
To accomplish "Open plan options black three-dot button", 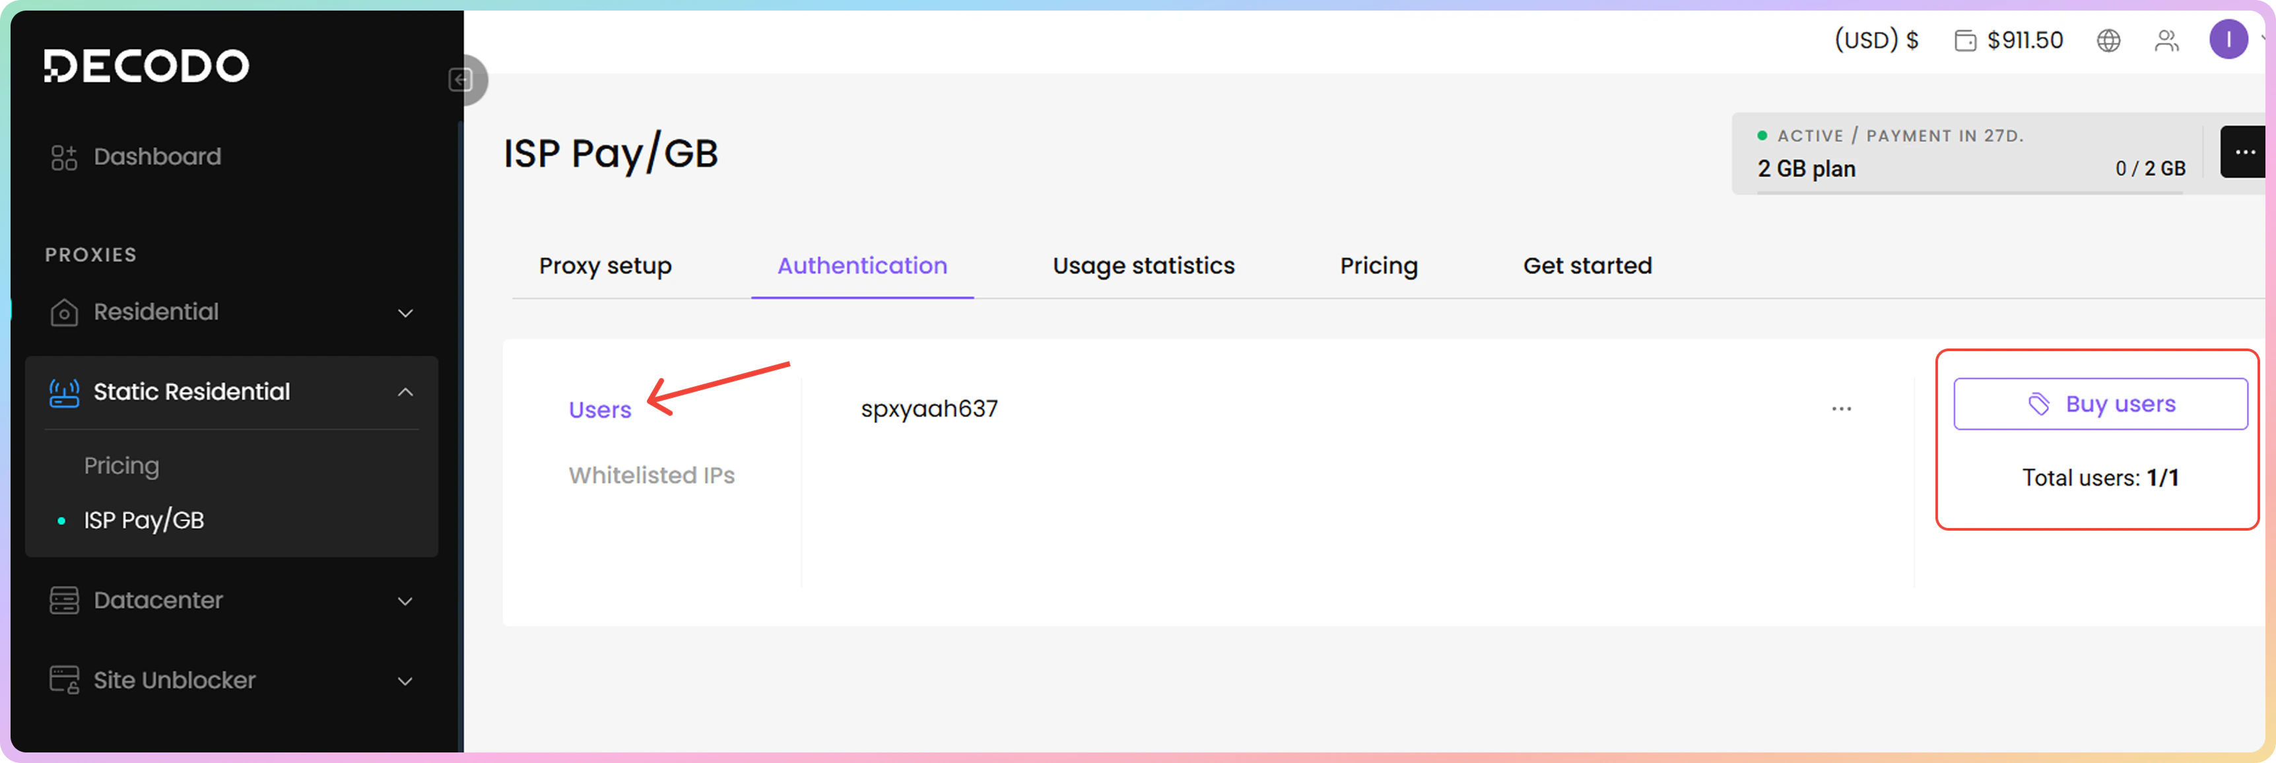I will pos(2244,152).
